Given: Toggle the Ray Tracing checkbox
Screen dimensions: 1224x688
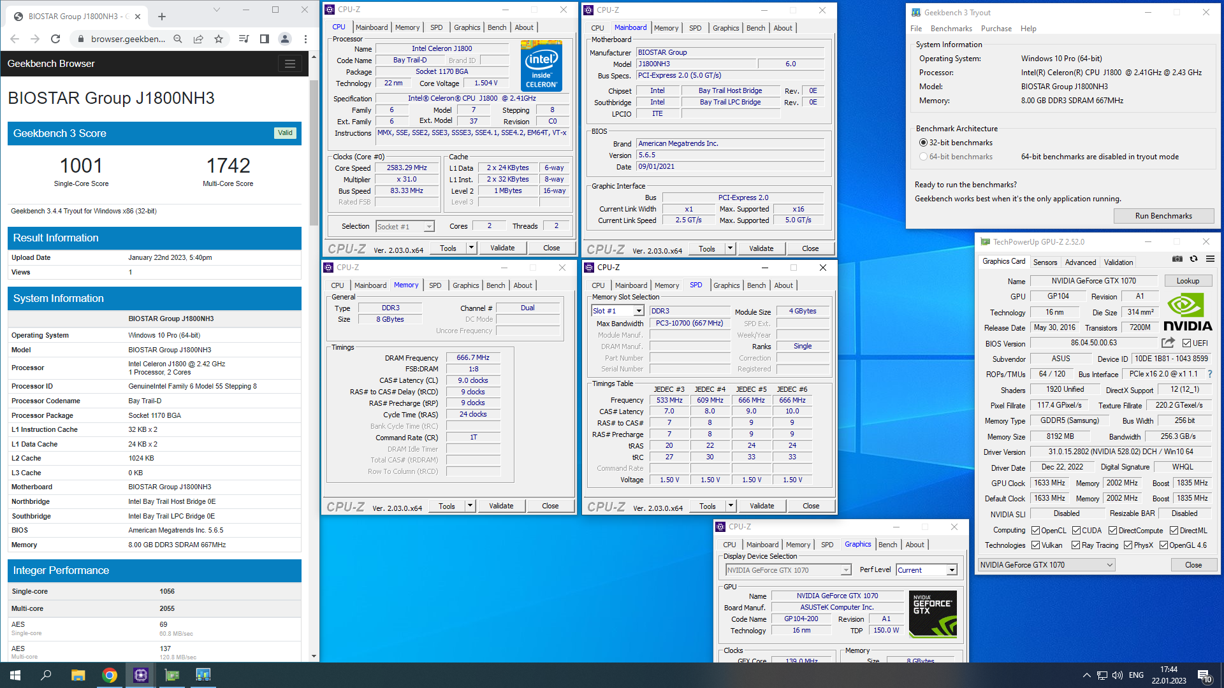Looking at the screenshot, I should pyautogui.click(x=1076, y=545).
